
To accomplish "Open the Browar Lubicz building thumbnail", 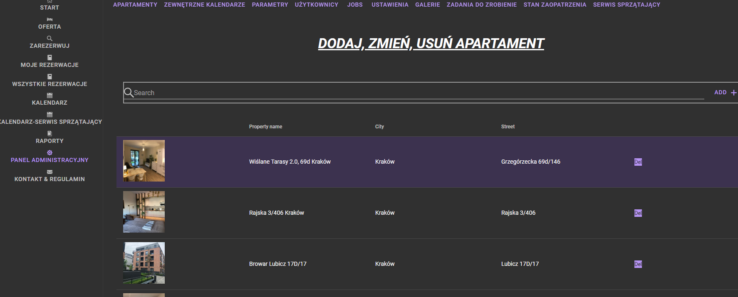I will 144,263.
